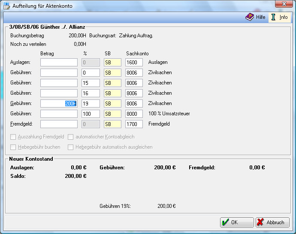The image size is (296, 234).
Task: Select the Betrag field containing 200H
Action: tap(59, 103)
